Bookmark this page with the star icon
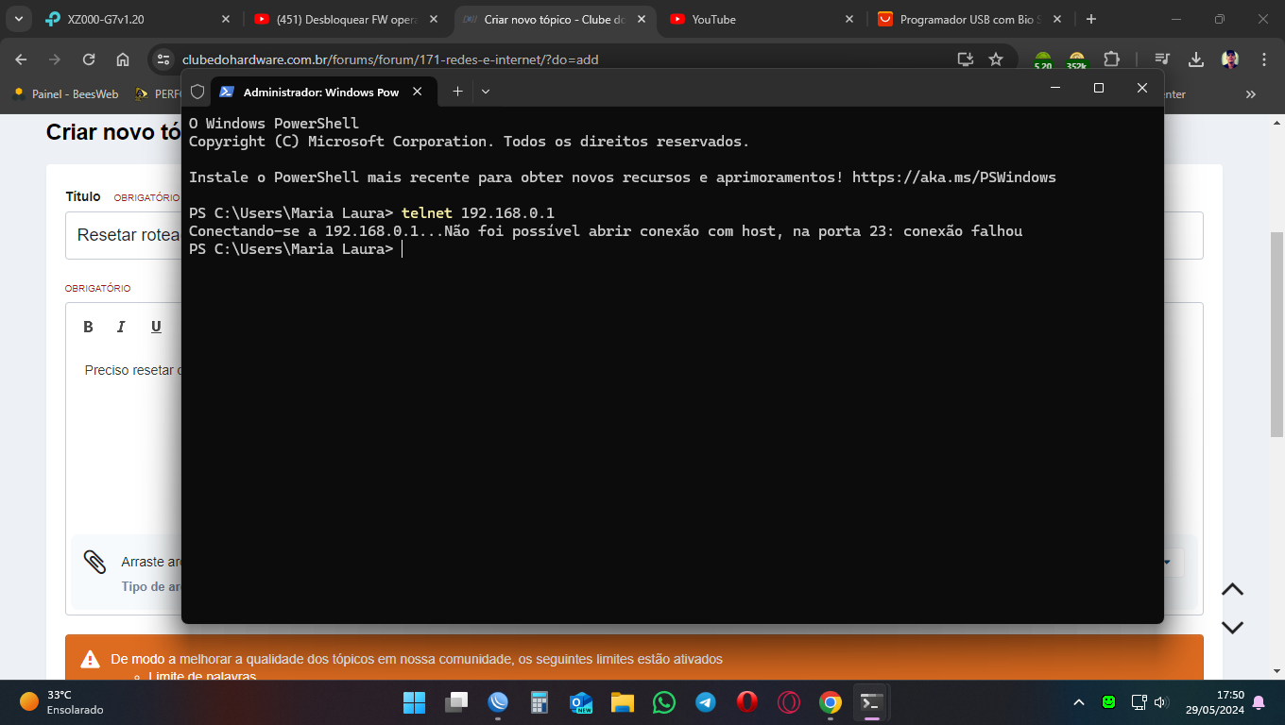Viewport: 1285px width, 725px height. (x=996, y=59)
